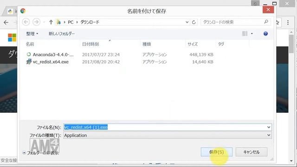Click the back arrow in the save dialog
The height and width of the screenshot is (167, 297).
26,22
